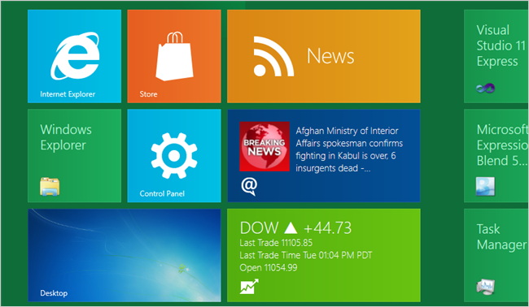529x307 pixels.
Task: Open the Store shopping bag tile
Action: tap(174, 56)
